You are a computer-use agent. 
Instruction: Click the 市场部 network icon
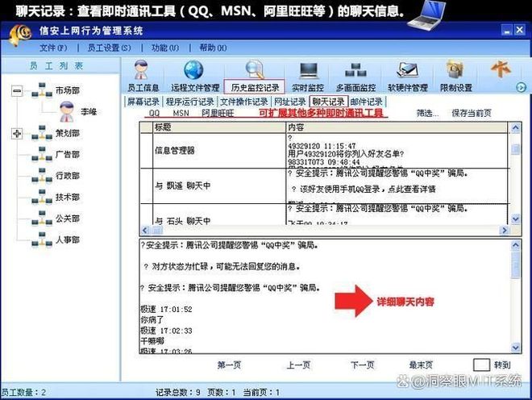click(42, 90)
